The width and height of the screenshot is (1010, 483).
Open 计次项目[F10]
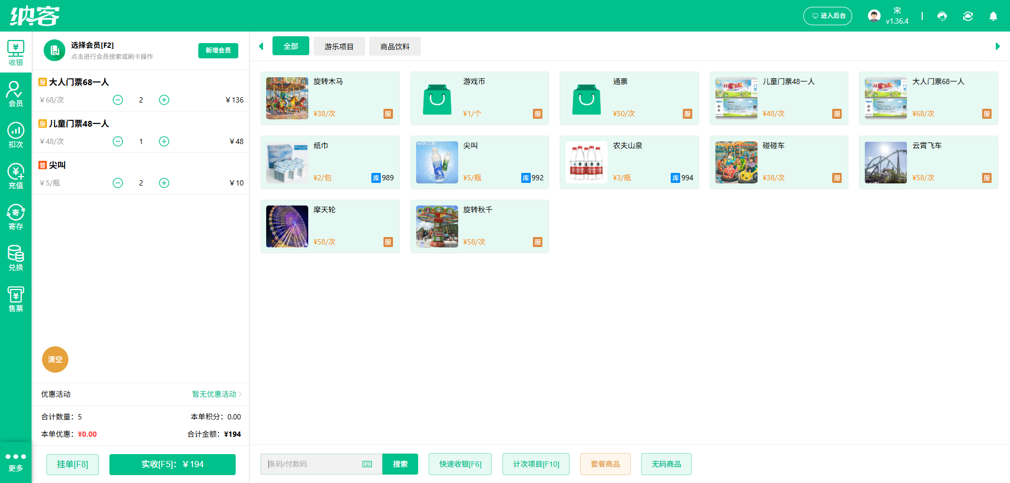pos(536,464)
